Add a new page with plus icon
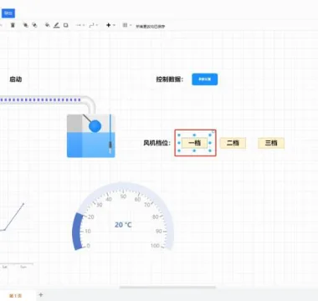This screenshot has width=318, height=301. 41,294
